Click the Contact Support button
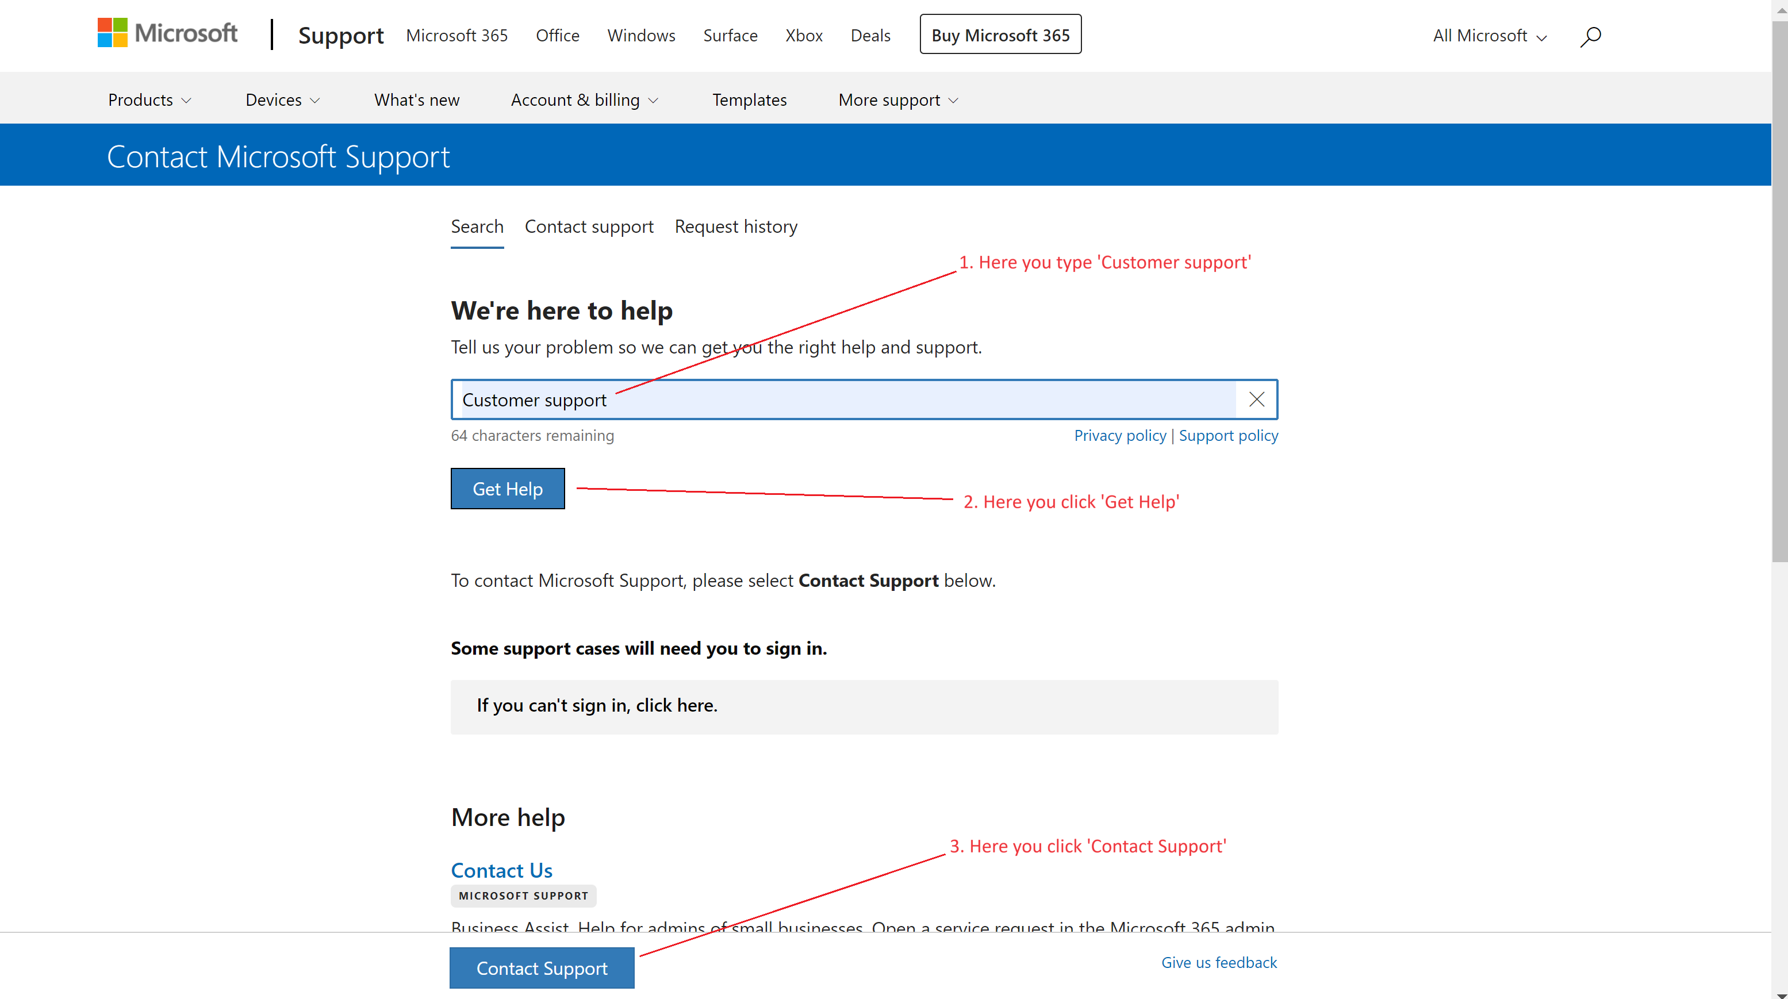This screenshot has height=999, width=1788. (542, 968)
